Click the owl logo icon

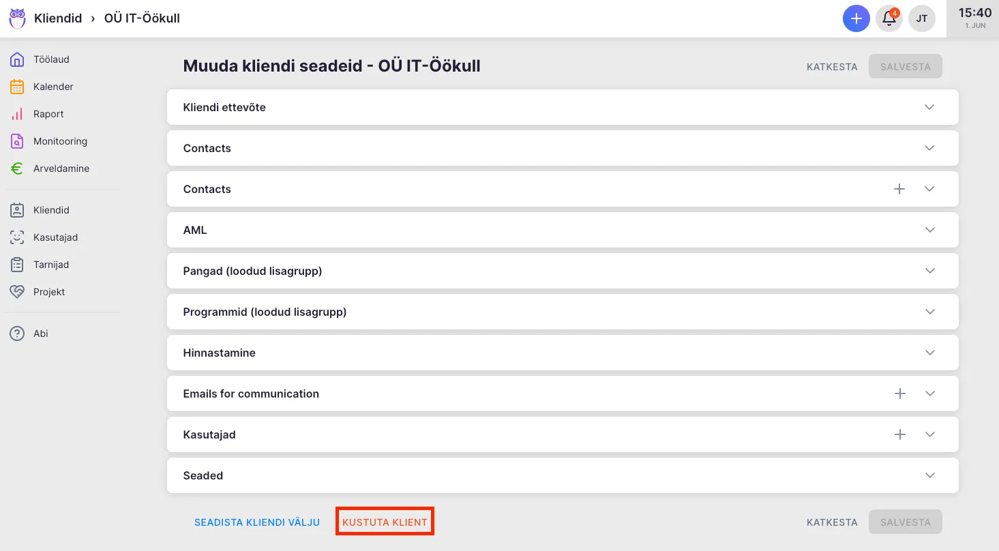17,18
